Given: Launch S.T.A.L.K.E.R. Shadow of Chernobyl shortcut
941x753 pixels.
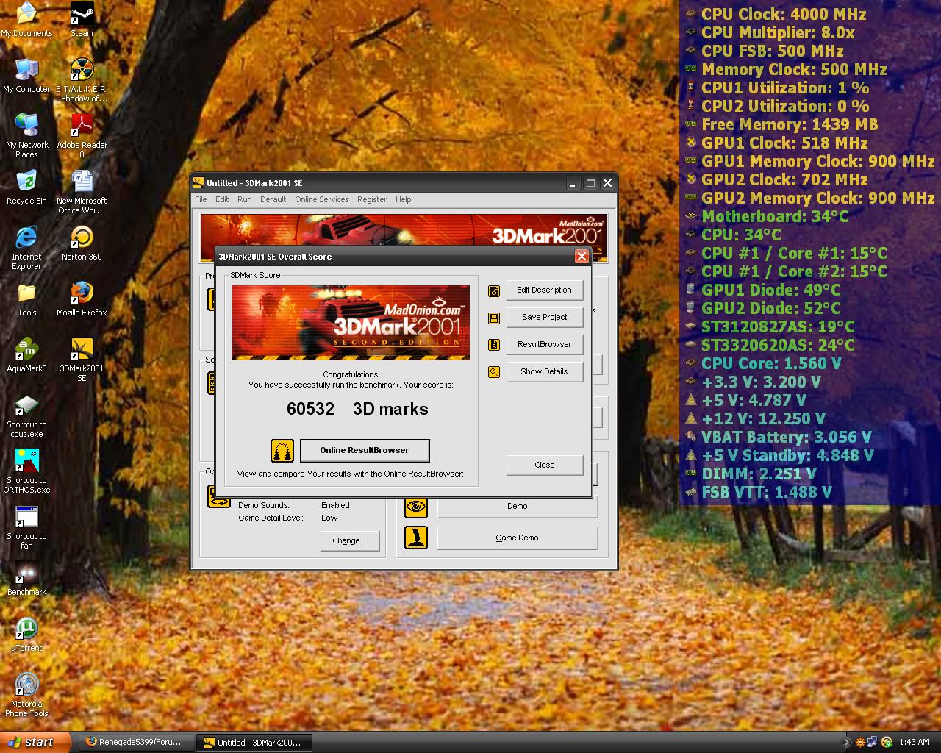Looking at the screenshot, I should click(x=82, y=80).
